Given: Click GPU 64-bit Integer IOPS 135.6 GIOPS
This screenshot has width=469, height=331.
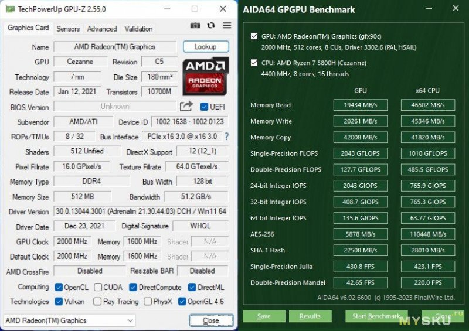Looking at the screenshot, I should (x=361, y=218).
